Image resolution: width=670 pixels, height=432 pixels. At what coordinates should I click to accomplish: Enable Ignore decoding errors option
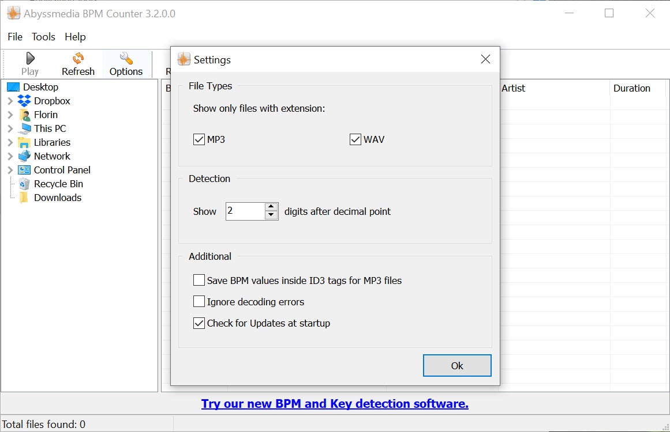point(199,302)
